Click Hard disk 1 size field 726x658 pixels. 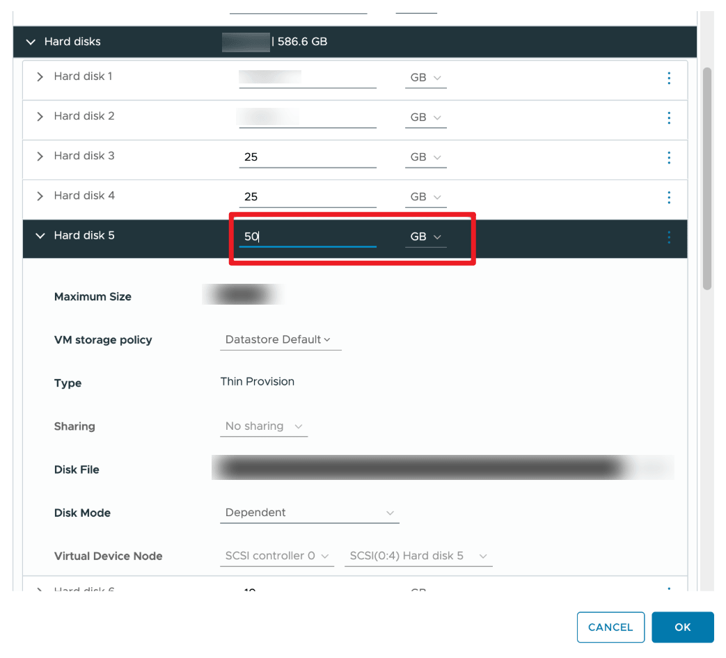pyautogui.click(x=308, y=78)
